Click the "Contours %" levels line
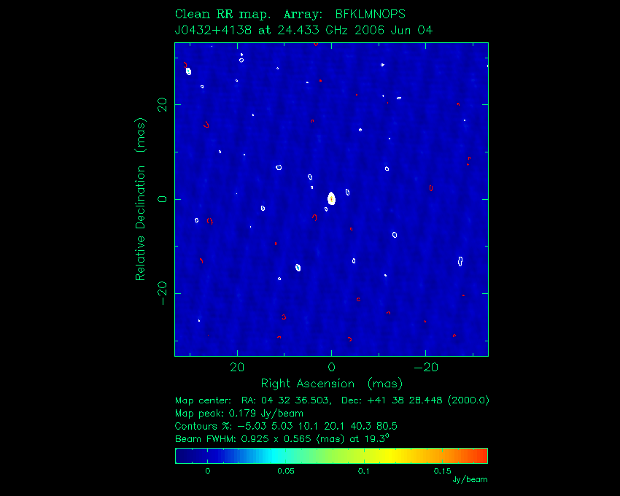Viewport: 620px width, 496px height. (286, 427)
